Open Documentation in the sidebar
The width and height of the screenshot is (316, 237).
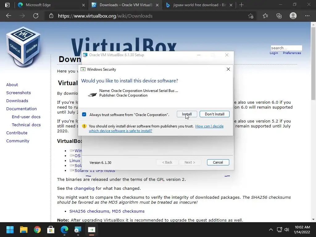point(21,109)
